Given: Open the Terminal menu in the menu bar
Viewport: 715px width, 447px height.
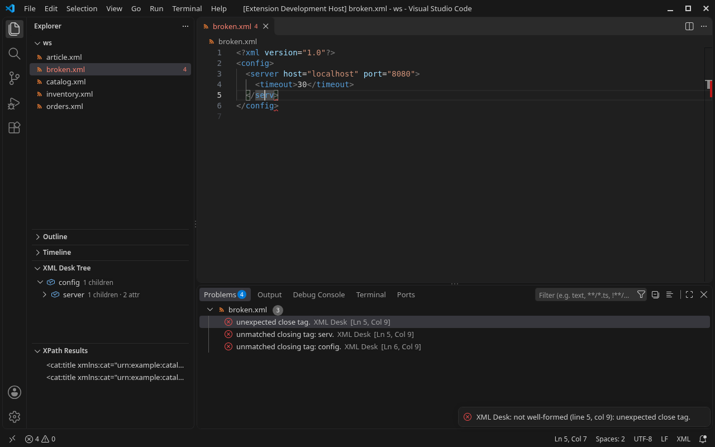Looking at the screenshot, I should [x=187, y=8].
